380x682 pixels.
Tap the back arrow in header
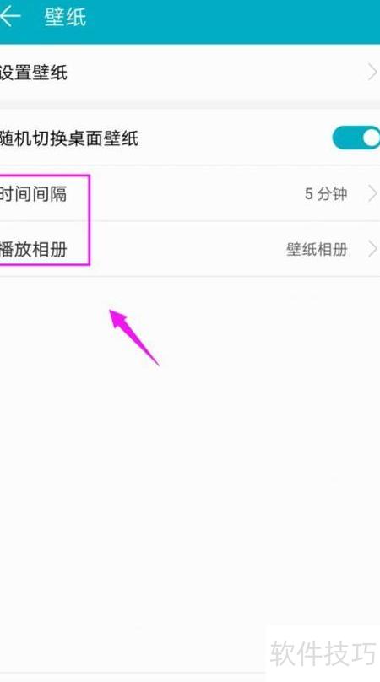pos(10,17)
